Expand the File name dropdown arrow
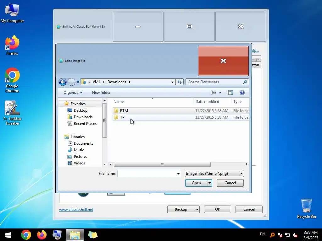This screenshot has width=322, height=241. point(178,174)
